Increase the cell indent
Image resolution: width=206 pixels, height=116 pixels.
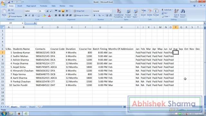pyautogui.click(x=70, y=15)
